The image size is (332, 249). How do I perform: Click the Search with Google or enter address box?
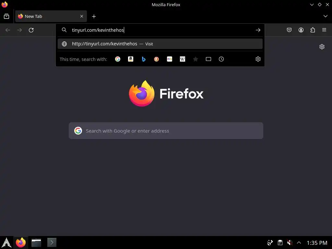166,131
